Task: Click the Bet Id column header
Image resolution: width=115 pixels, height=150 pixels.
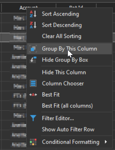Action: 76,6
